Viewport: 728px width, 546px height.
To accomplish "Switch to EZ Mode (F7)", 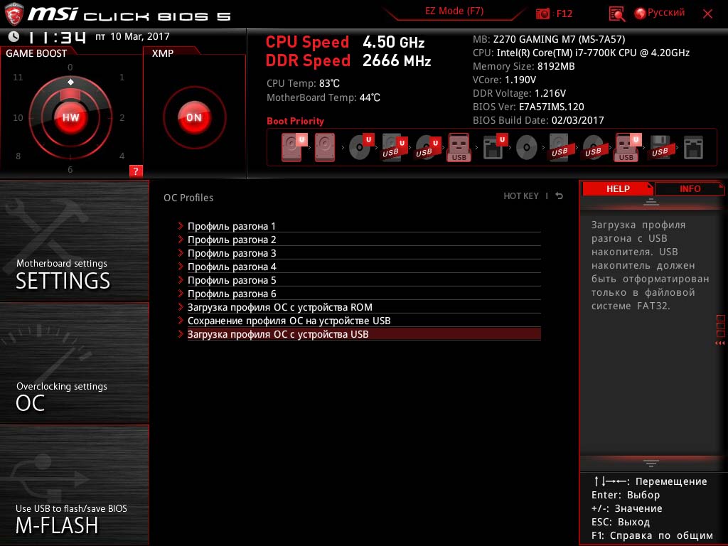I will (x=454, y=11).
